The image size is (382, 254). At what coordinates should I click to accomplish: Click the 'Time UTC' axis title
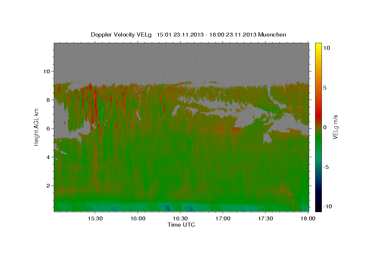(181, 225)
